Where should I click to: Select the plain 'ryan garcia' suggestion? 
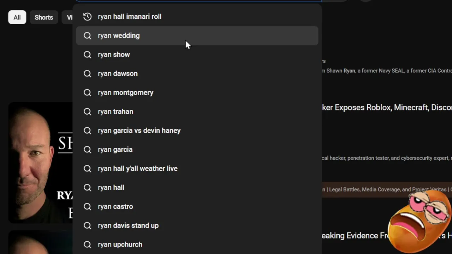click(197, 150)
